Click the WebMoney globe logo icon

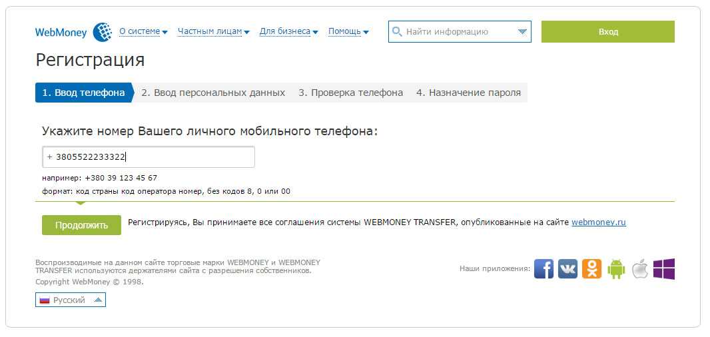pyautogui.click(x=103, y=32)
